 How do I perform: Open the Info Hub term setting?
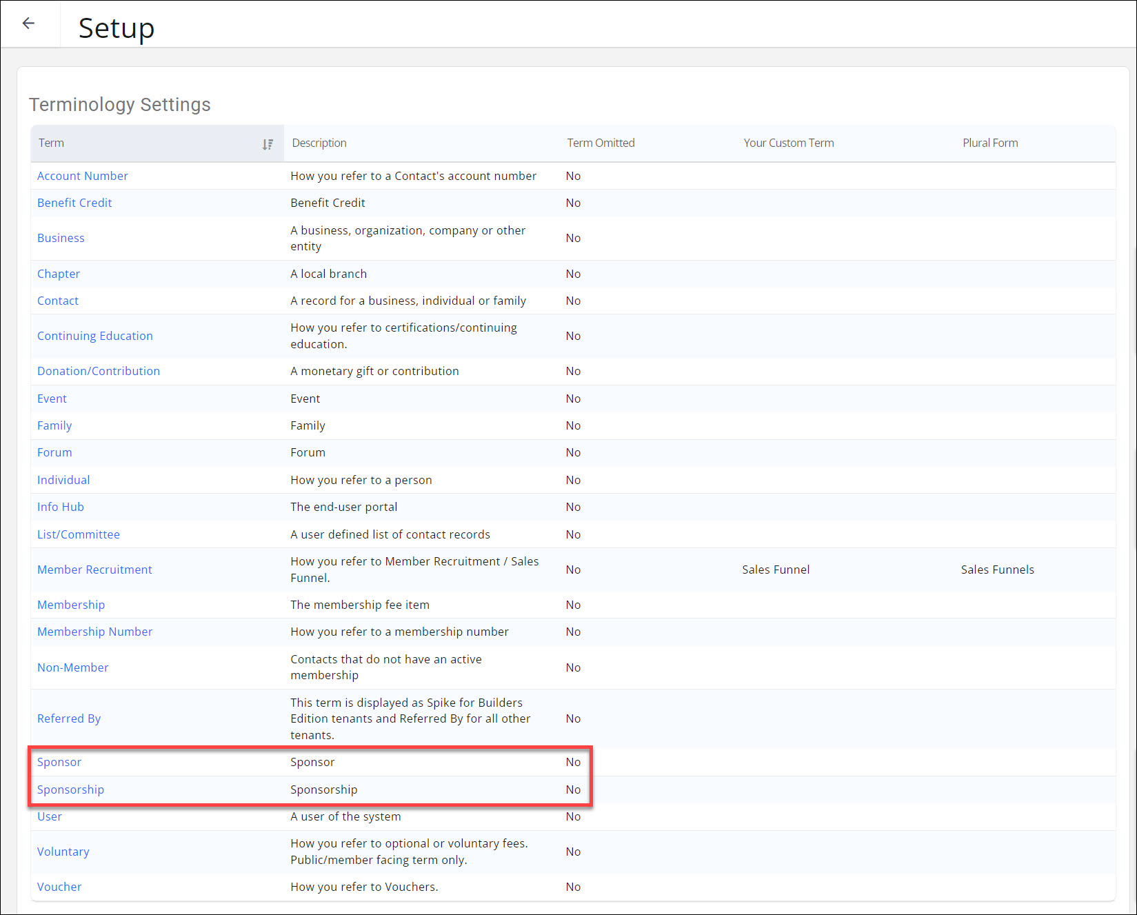click(60, 507)
